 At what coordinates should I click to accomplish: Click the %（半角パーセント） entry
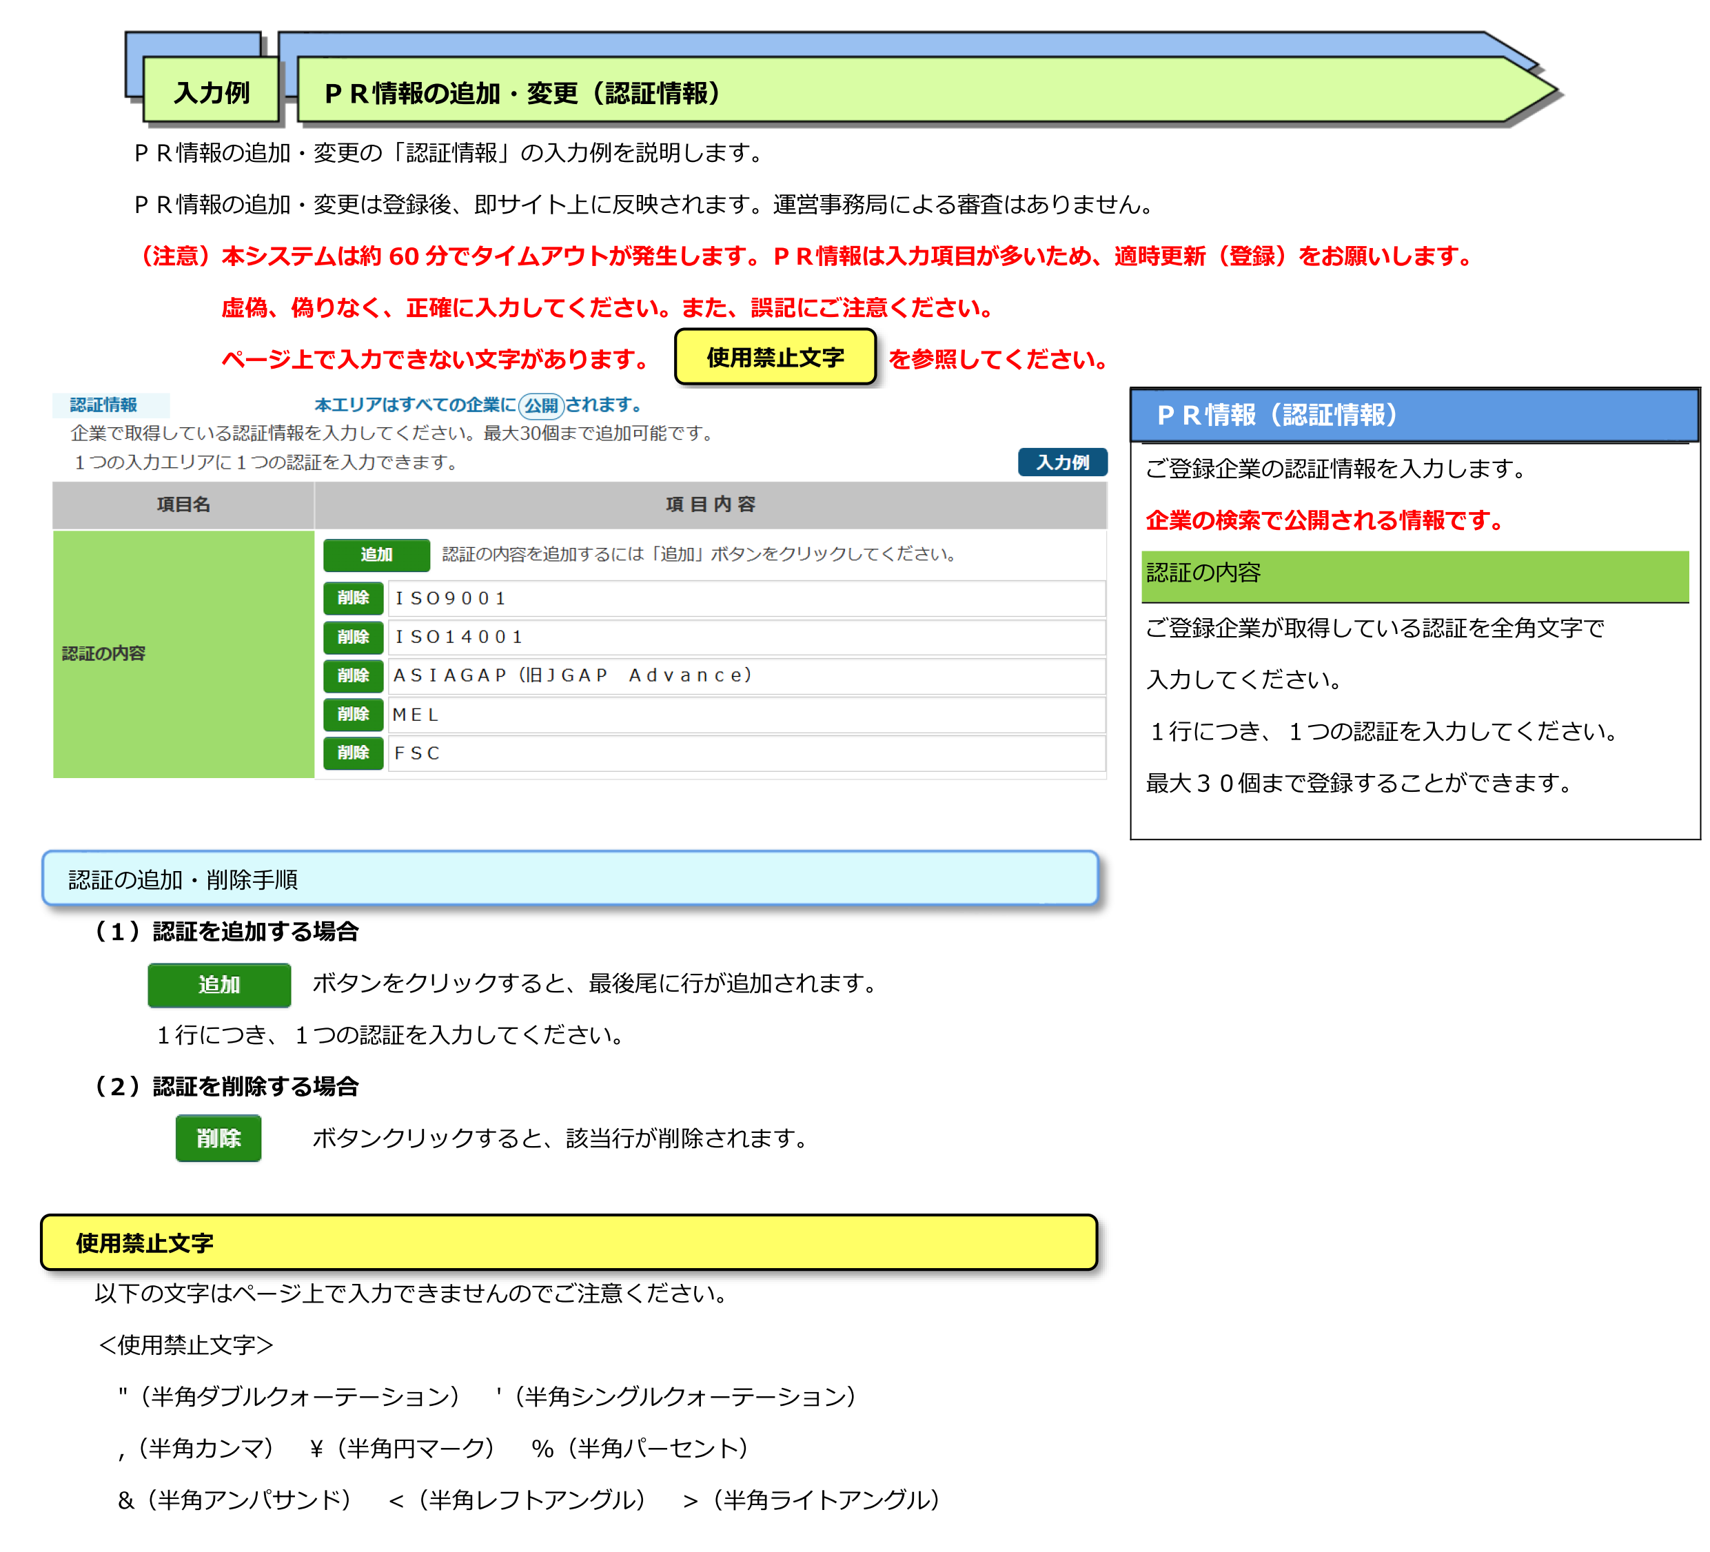coord(640,1448)
